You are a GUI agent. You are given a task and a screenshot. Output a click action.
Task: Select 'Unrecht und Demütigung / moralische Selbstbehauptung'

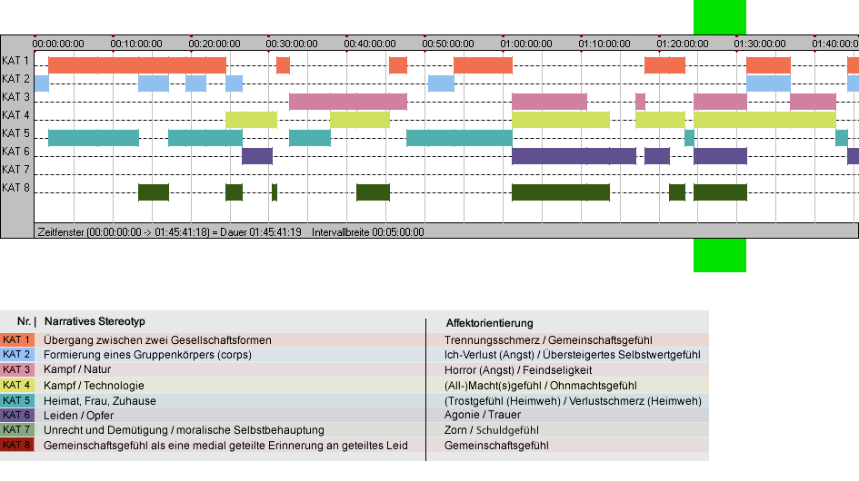click(184, 430)
